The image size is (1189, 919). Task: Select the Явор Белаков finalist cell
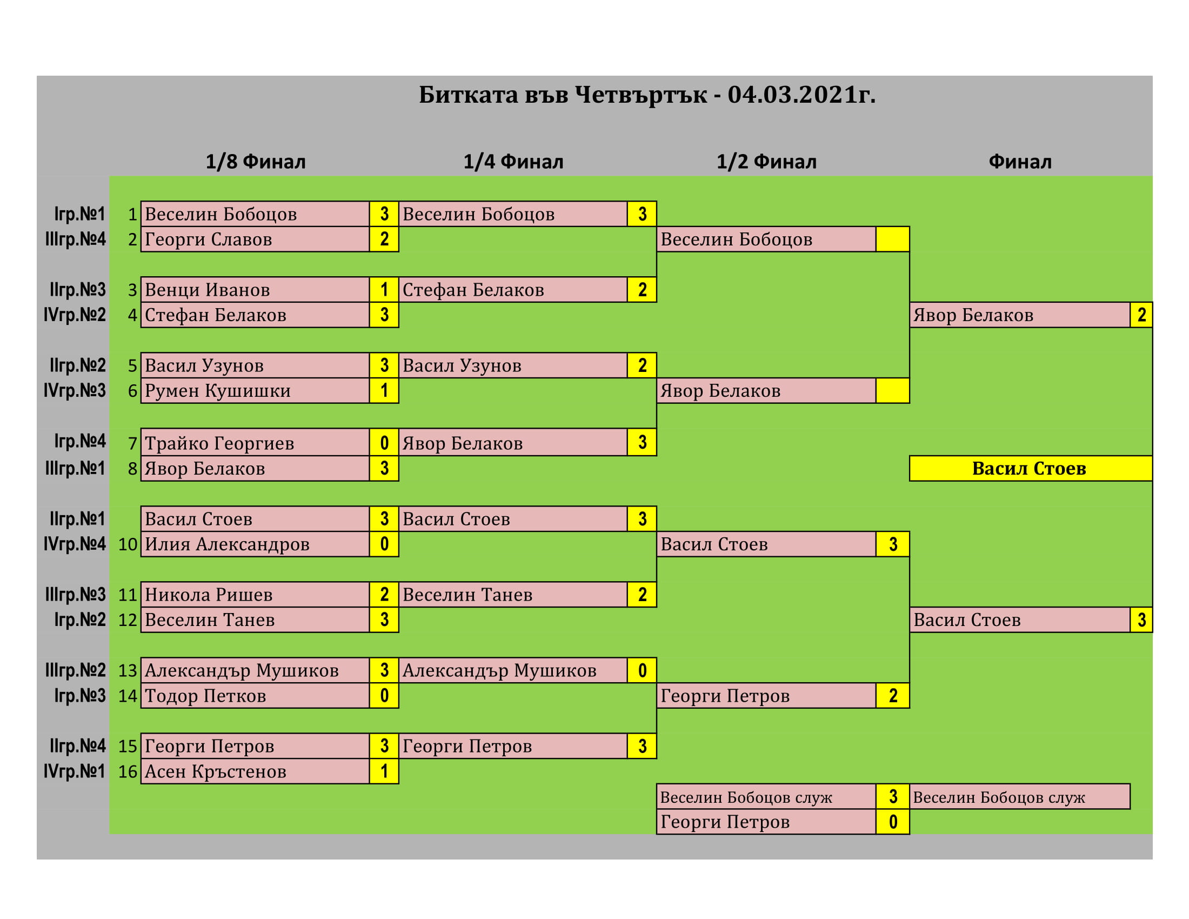click(x=1019, y=315)
